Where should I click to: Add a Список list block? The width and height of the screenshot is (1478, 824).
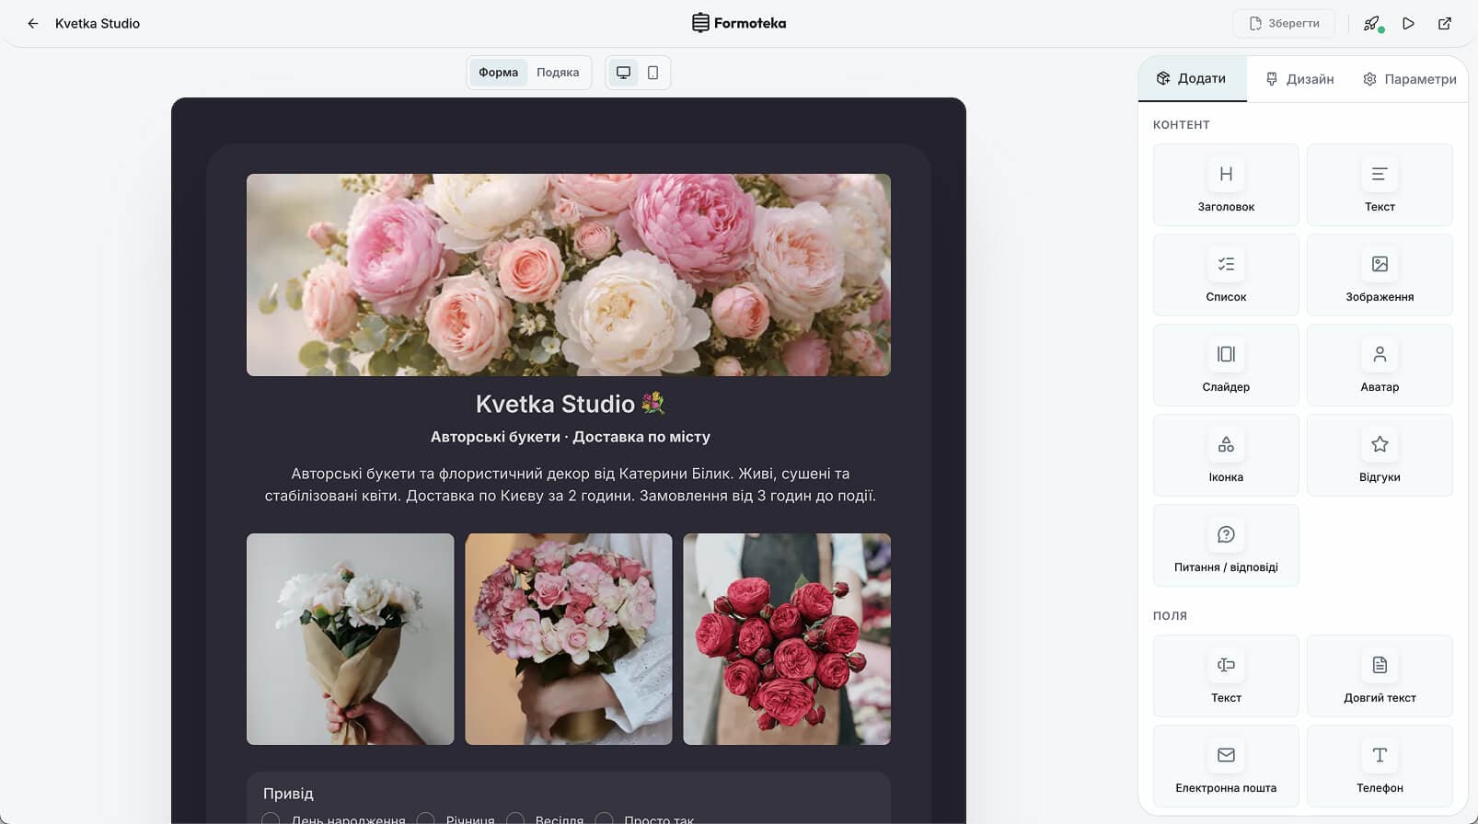[1226, 275]
